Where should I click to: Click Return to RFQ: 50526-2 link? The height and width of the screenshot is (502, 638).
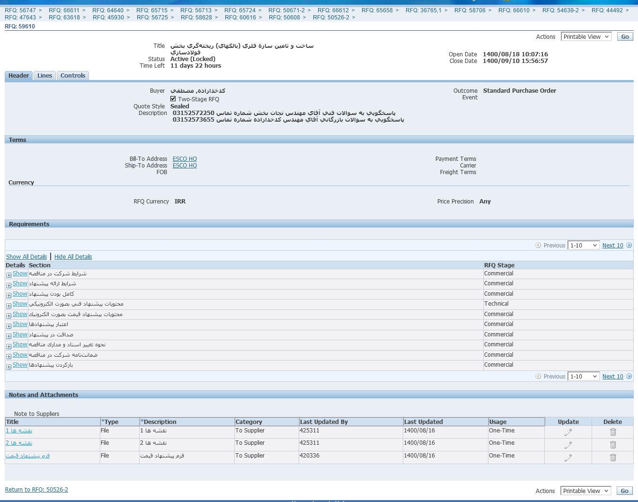(x=36, y=490)
